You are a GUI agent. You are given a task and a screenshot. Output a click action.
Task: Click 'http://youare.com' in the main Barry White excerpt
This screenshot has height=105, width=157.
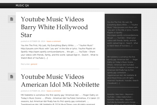30,49
